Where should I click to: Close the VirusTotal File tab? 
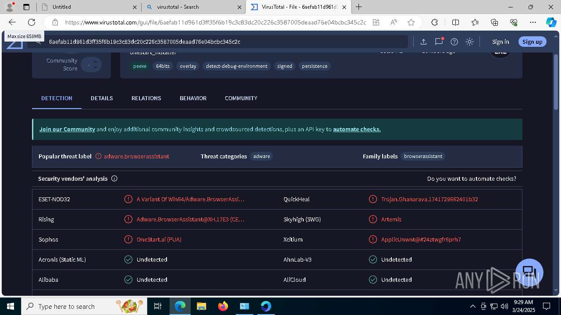click(x=344, y=7)
